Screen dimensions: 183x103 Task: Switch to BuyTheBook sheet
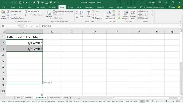click(x=55, y=98)
